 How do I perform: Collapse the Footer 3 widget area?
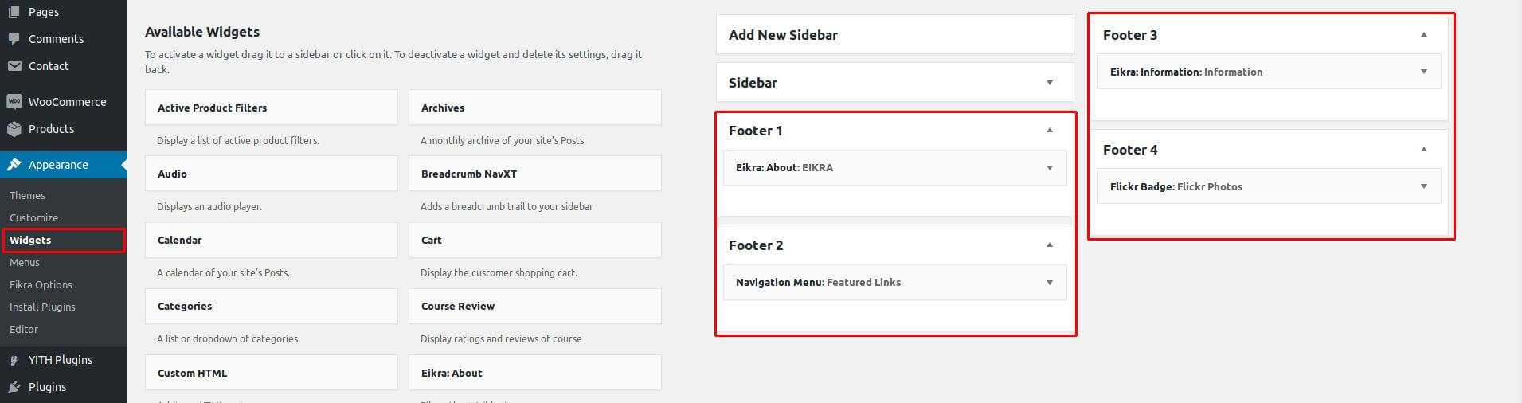[1424, 35]
